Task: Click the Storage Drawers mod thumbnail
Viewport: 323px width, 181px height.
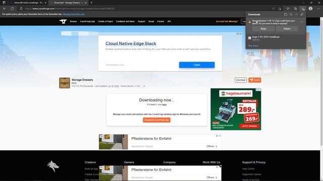Action: (65, 83)
